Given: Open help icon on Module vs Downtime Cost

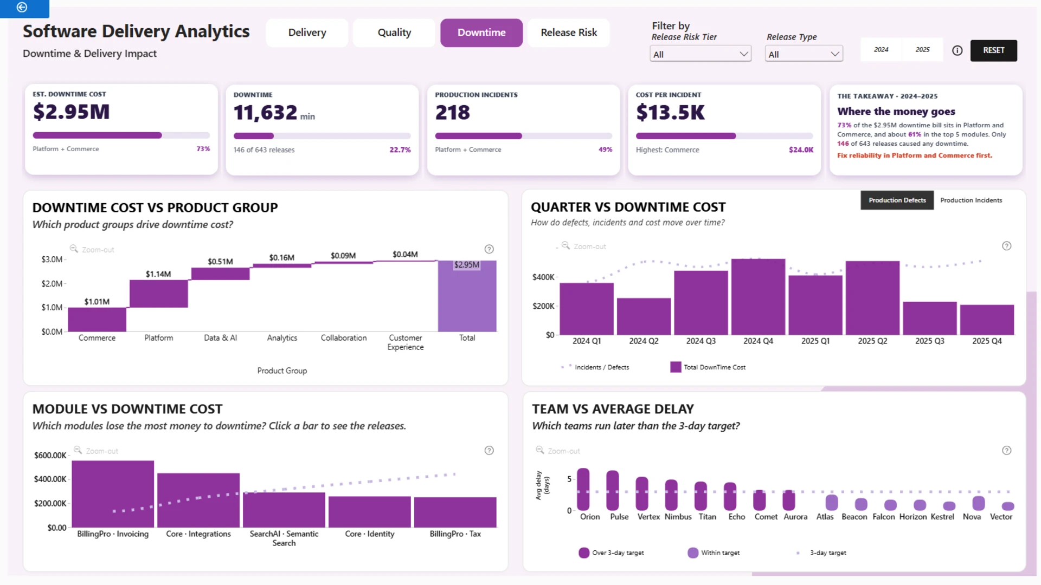Looking at the screenshot, I should coord(489,451).
